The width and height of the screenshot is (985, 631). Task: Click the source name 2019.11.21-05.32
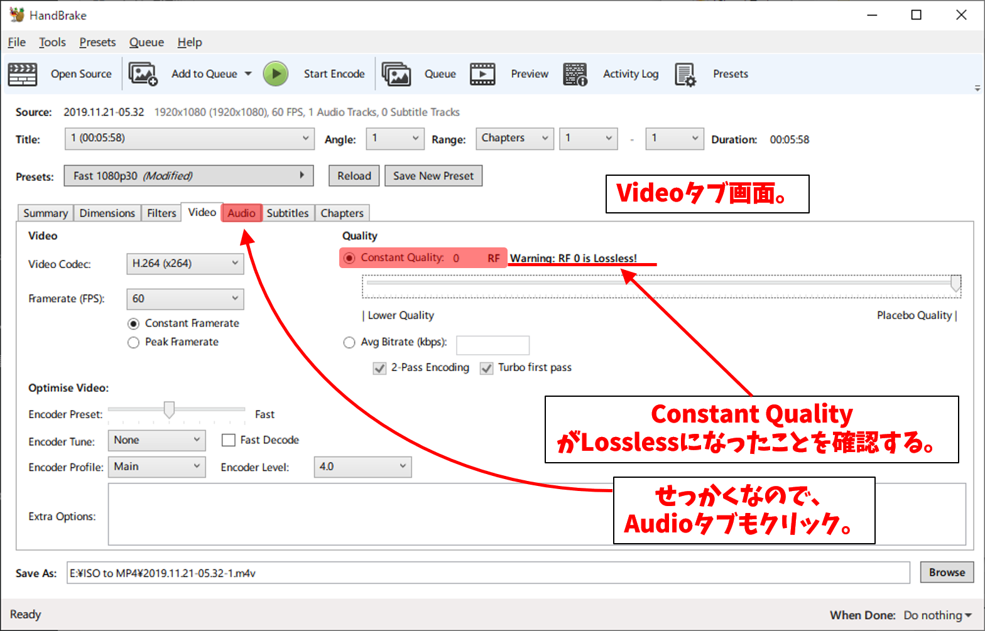(104, 112)
